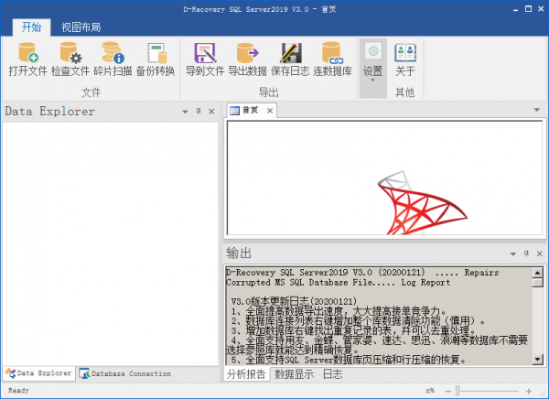Click zoom in plus button
This screenshot has height=399, width=549.
tap(529, 391)
